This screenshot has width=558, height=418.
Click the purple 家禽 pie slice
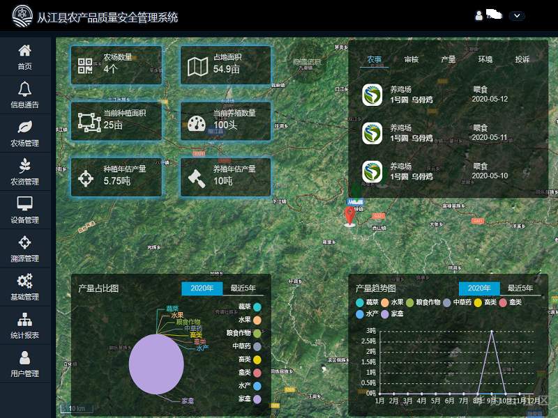tap(156, 364)
